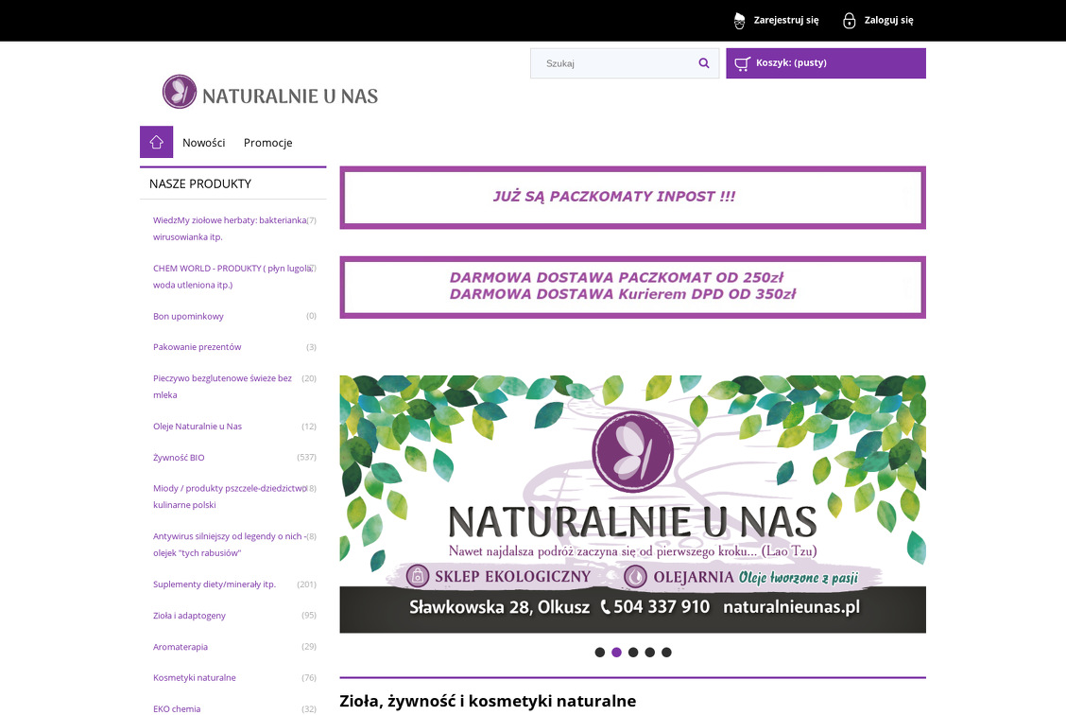Click the login padlock icon
The height and width of the screenshot is (715, 1066).
pos(850,21)
